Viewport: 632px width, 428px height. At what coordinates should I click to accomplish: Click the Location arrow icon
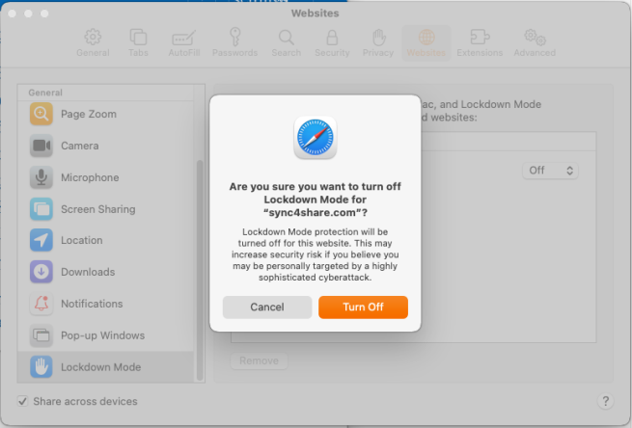pos(41,240)
